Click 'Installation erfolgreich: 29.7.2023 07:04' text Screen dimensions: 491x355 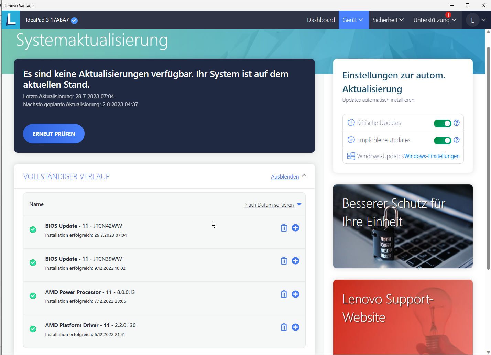tap(86, 235)
